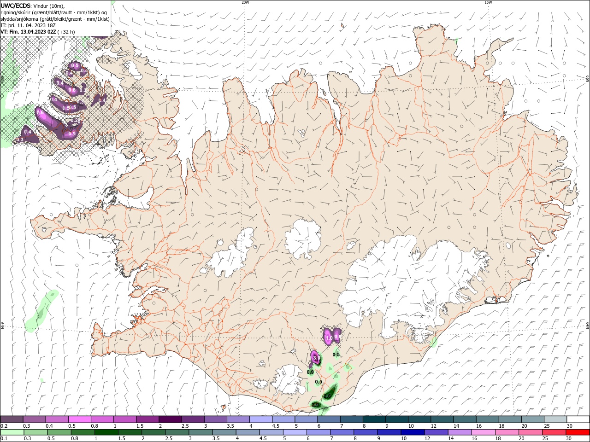This screenshot has width=590, height=442.
Task: Click the dark teal 9 swatch in snow legend
Action: (x=397, y=419)
